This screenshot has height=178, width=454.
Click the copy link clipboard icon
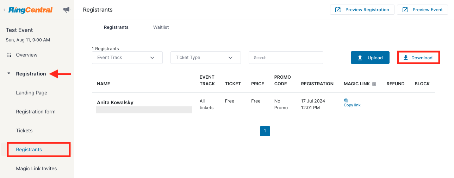tap(346, 100)
